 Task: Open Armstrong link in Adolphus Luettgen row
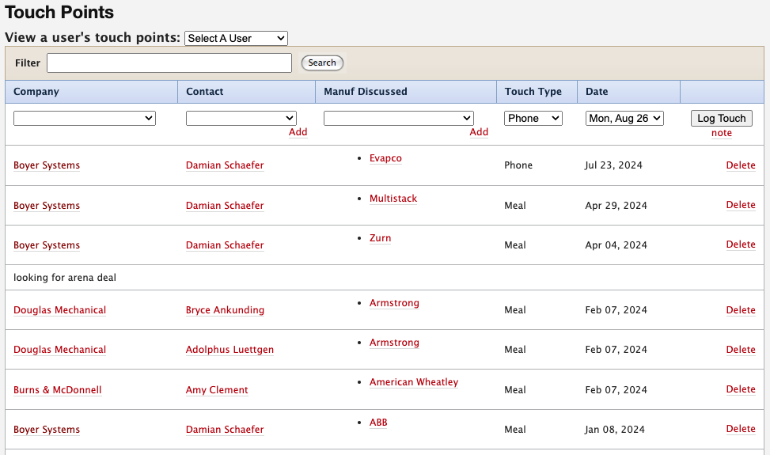(394, 343)
